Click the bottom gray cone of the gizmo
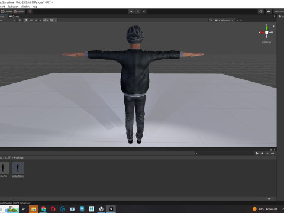Screen dimensions: 284x213 coord(266,36)
